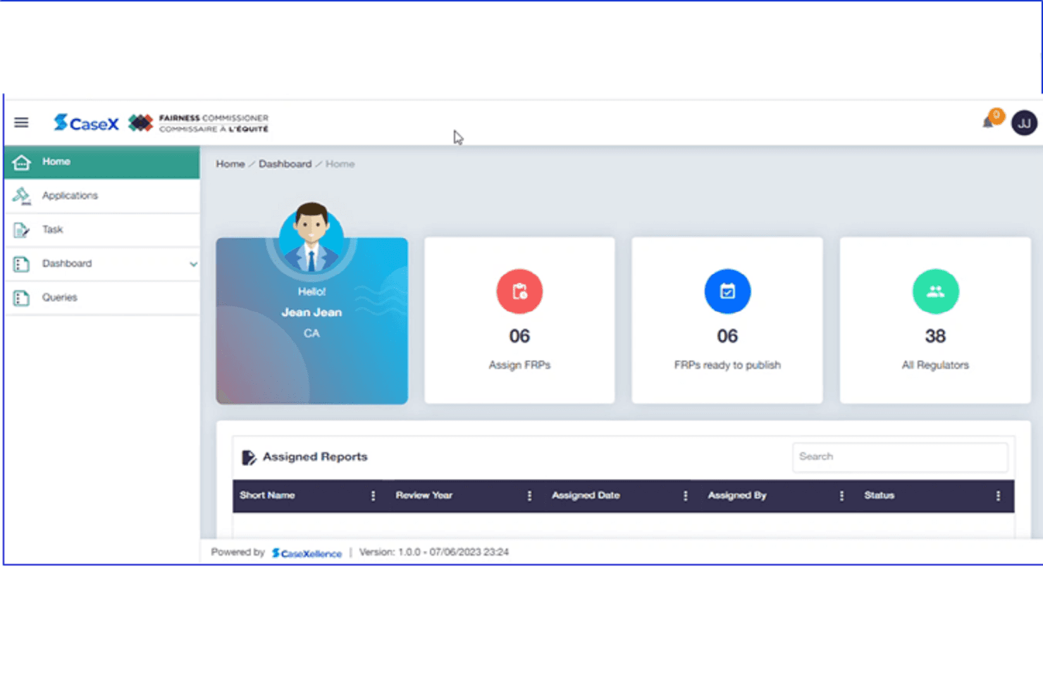The width and height of the screenshot is (1043, 695).
Task: Open Status column options menu
Action: point(998,496)
